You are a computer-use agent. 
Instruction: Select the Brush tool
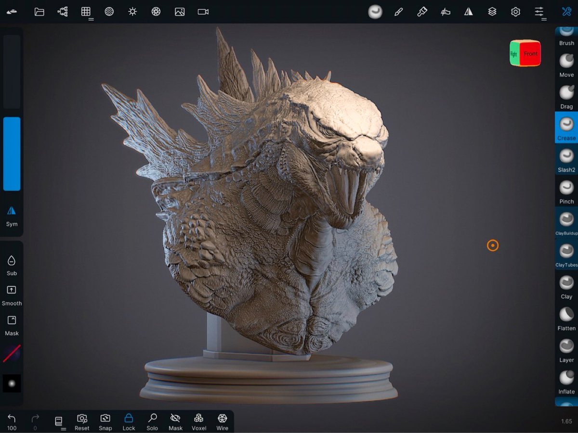[566, 37]
